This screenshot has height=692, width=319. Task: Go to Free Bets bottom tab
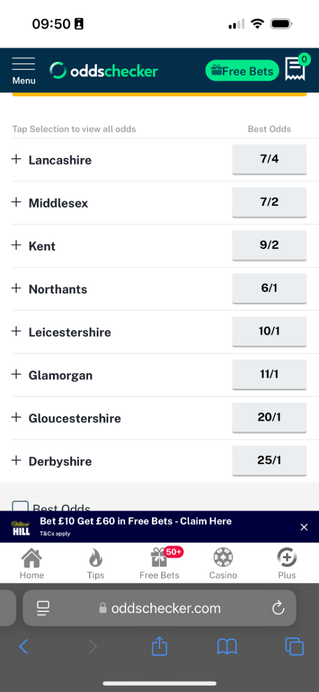[x=159, y=564]
